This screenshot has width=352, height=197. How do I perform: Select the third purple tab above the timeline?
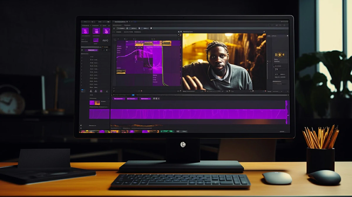coord(145,99)
